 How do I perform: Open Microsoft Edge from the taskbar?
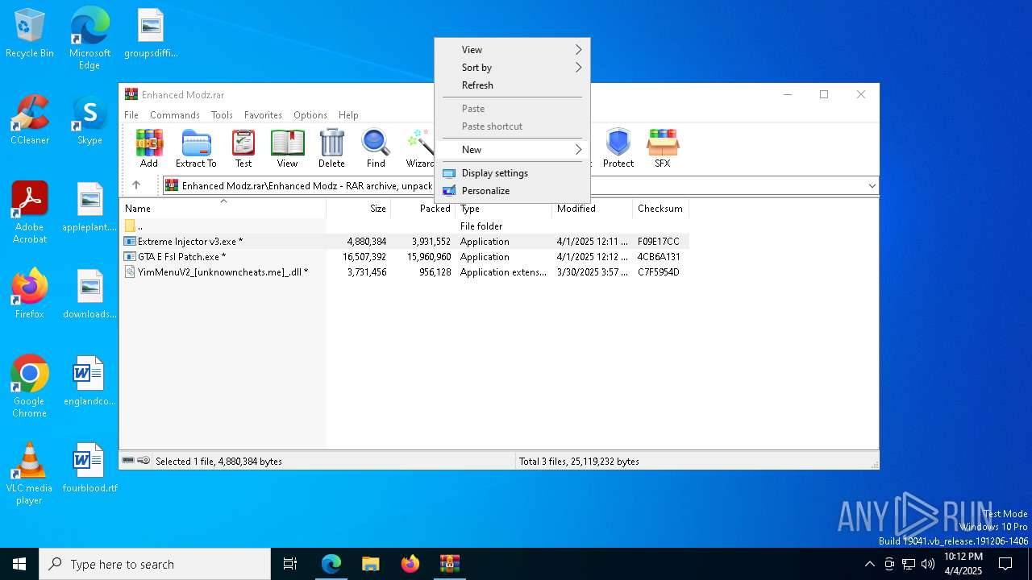[331, 564]
